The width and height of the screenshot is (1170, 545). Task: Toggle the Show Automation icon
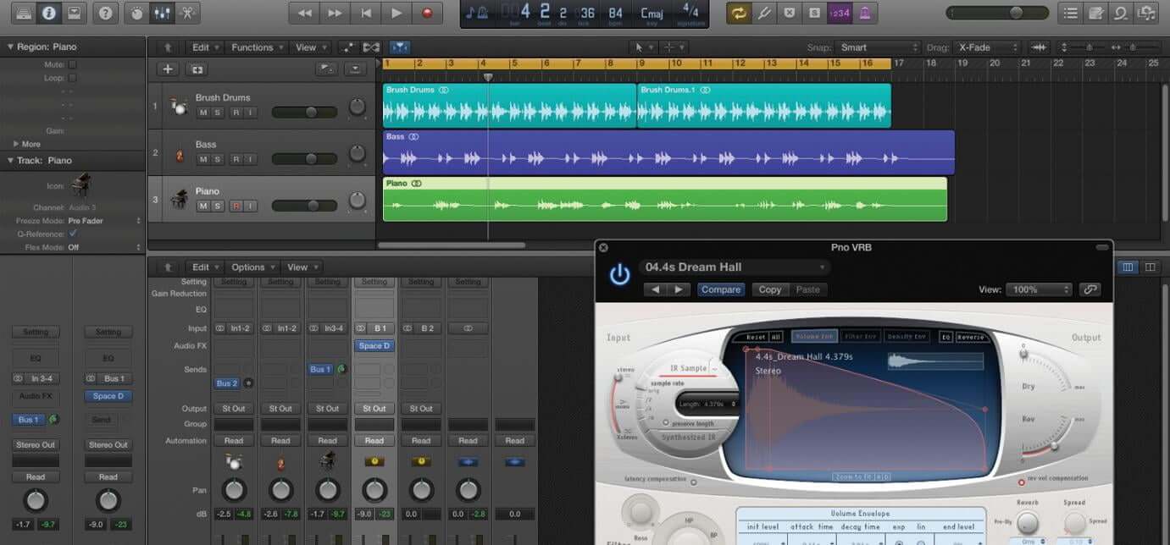click(x=347, y=47)
